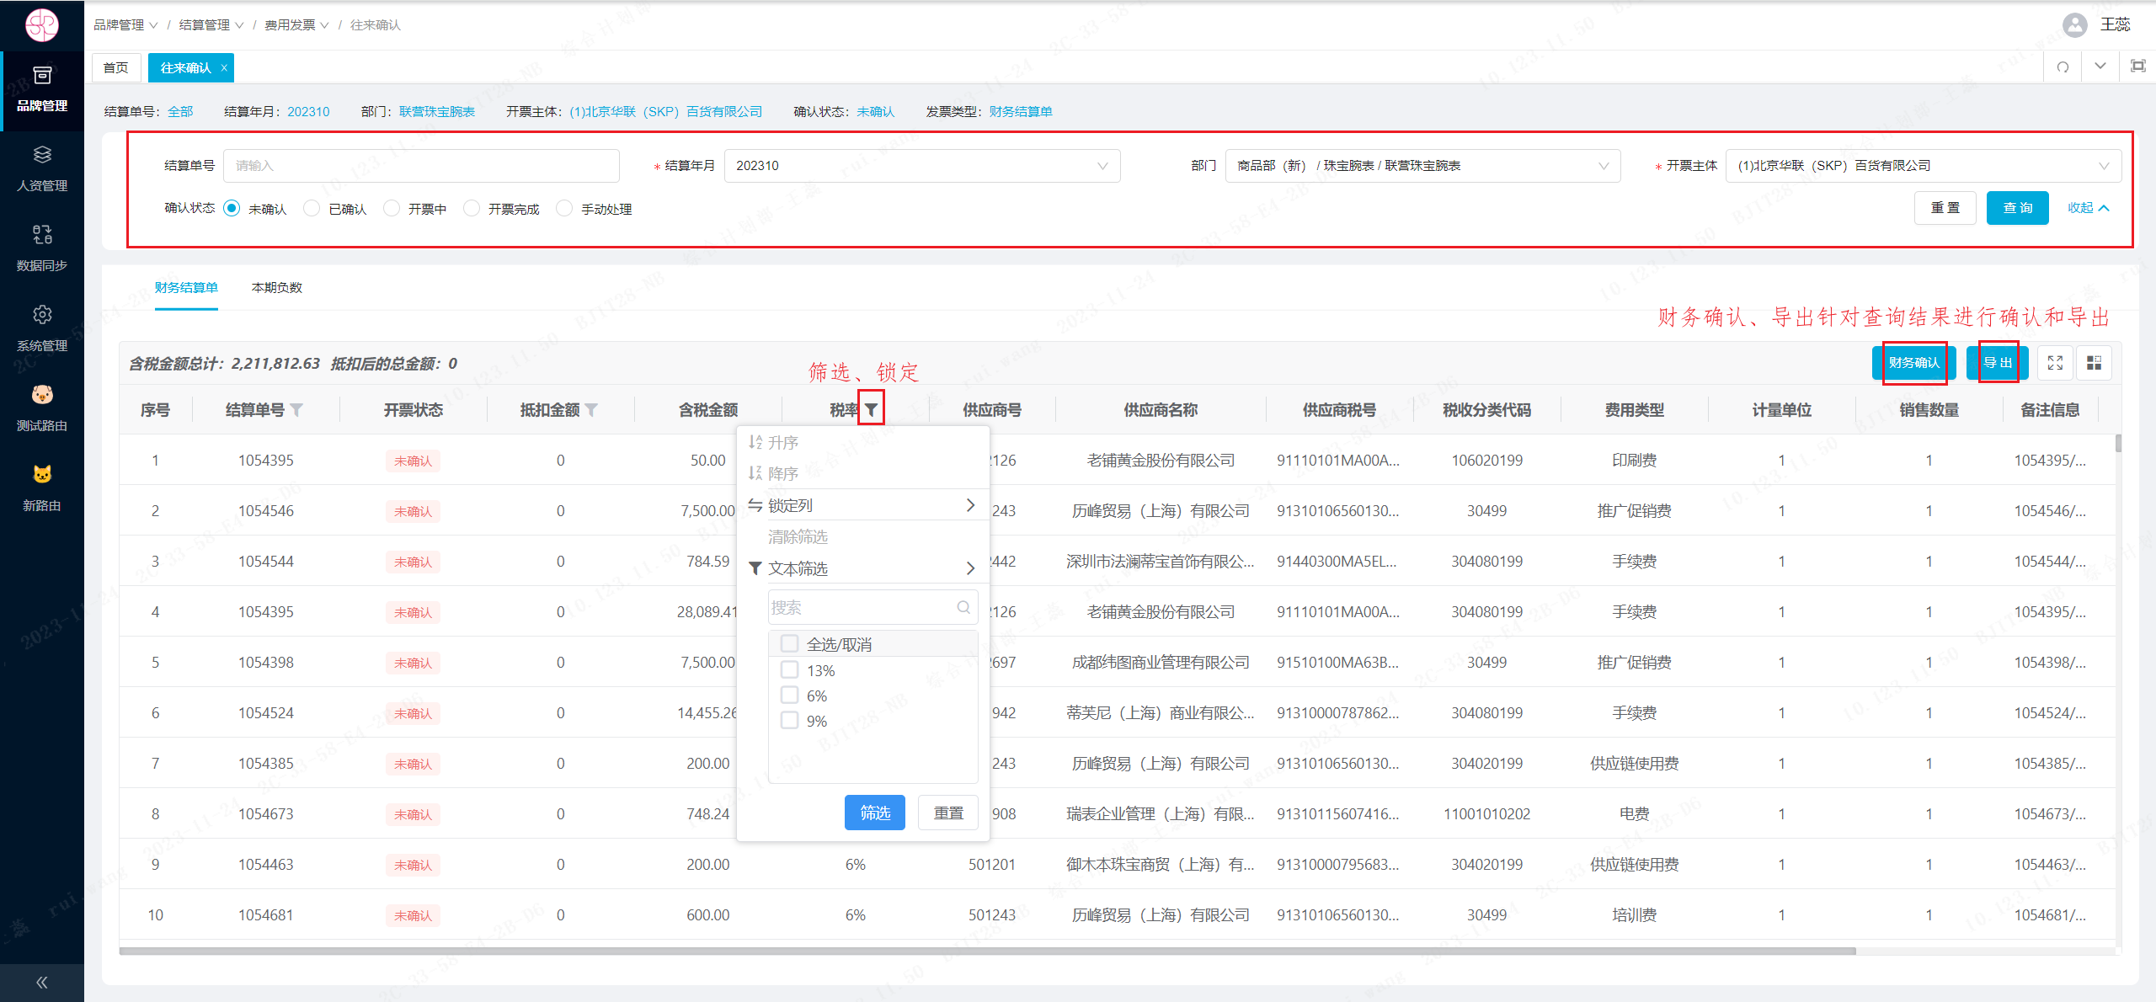Open 结算年月 dropdown showing 202310
Viewport: 2156px width, 1002px height.
[x=922, y=166]
